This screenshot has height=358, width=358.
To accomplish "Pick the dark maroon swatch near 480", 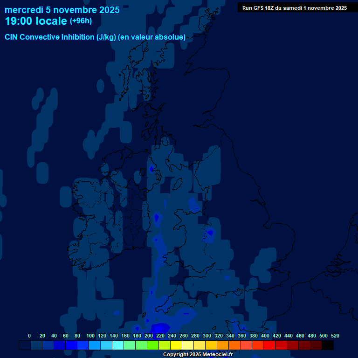I will (316, 345).
